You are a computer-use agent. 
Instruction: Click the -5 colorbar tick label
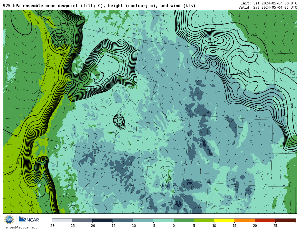(153, 226)
